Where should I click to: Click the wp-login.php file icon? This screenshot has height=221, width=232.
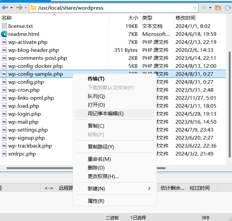pyautogui.click(x=4, y=114)
